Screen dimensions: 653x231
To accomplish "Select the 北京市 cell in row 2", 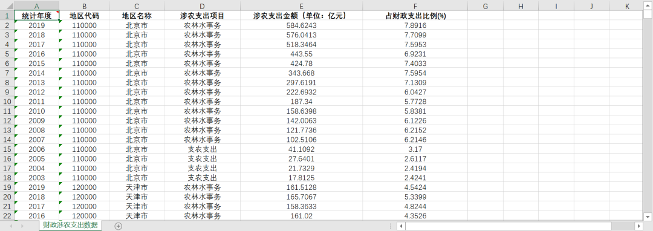I will pyautogui.click(x=137, y=25).
